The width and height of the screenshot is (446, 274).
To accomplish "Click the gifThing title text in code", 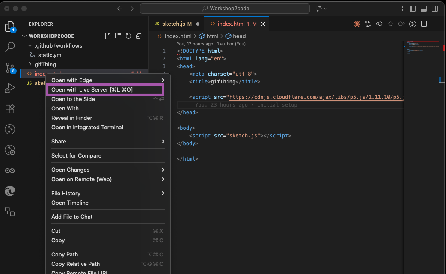I will pos(223,82).
